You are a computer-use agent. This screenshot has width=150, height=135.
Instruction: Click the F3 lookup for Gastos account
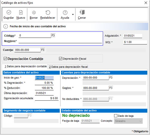pyautogui.click(x=111, y=88)
